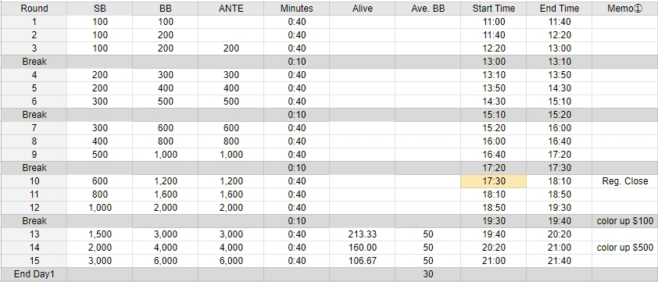This screenshot has width=658, height=282.
Task: Select the color up $500 memo cell
Action: coord(625,248)
